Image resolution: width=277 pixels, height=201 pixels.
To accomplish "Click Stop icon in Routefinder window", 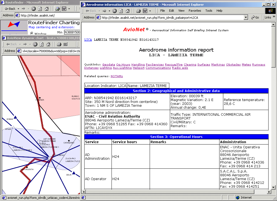I will 34,9.
